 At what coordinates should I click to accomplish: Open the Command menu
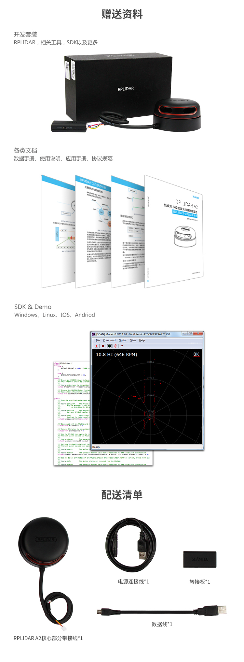[x=109, y=340]
